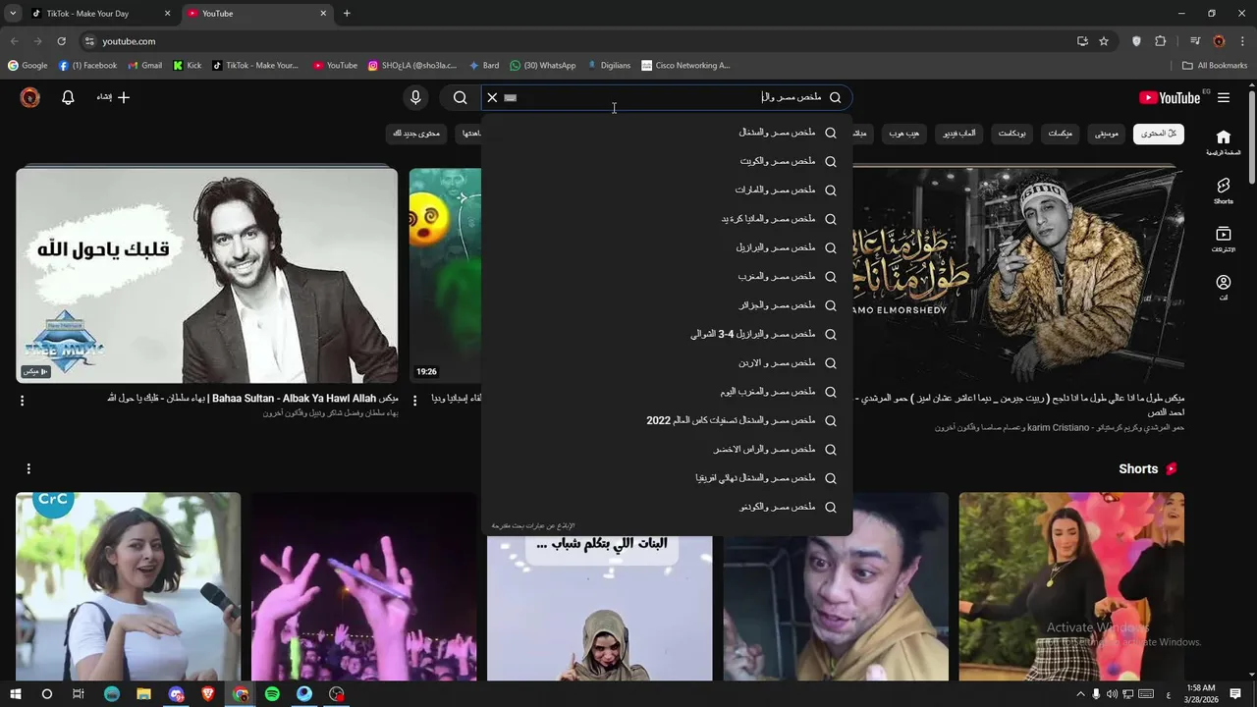Open Chrome extensions puzzle icon
The width and height of the screenshot is (1257, 707).
pos(1161,41)
